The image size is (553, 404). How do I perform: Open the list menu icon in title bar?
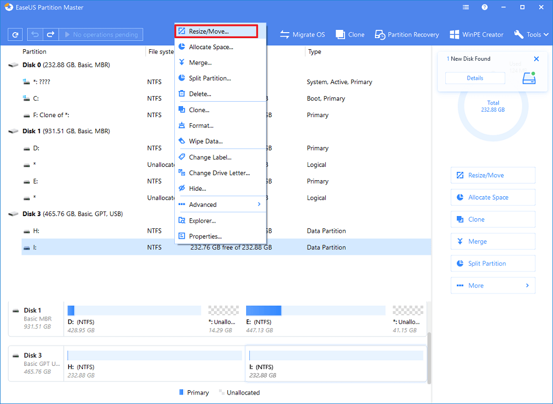466,7
